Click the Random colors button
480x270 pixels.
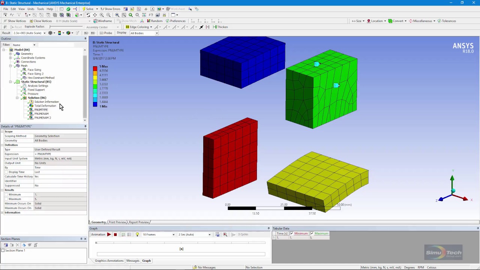[x=154, y=21]
